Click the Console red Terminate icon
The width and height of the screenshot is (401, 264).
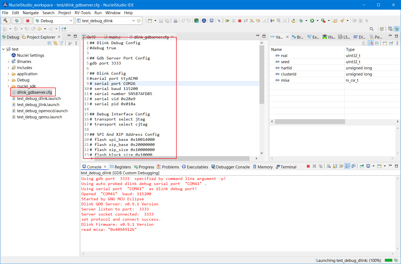tap(308, 166)
